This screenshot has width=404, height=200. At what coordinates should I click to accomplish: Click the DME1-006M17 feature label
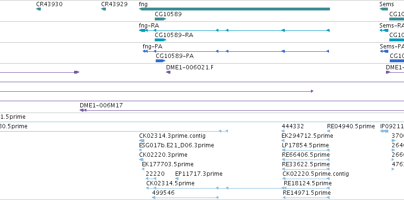101,105
